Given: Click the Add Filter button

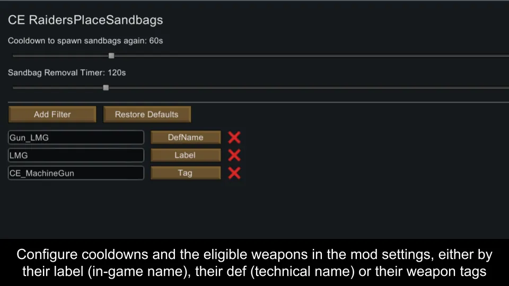Looking at the screenshot, I should click(52, 114).
